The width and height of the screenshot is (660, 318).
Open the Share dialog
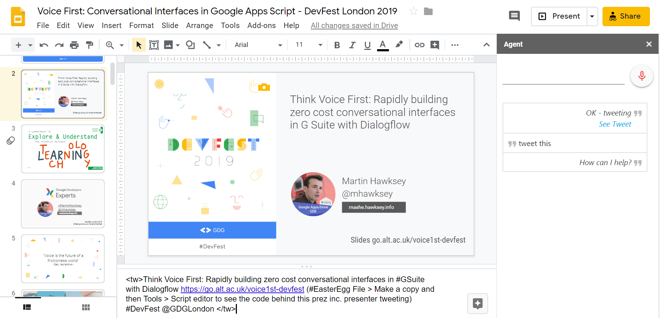[x=626, y=16]
